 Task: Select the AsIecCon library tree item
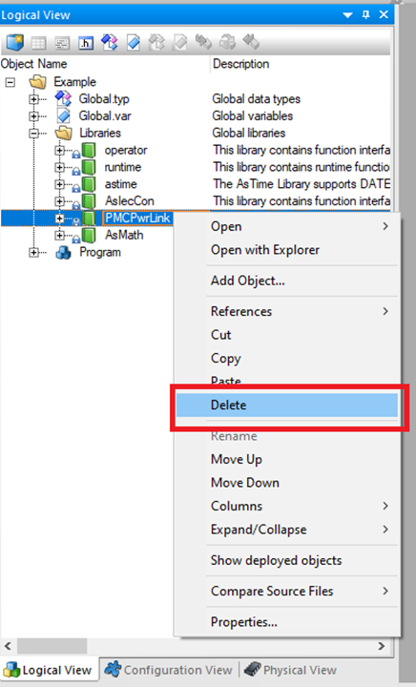click(130, 201)
